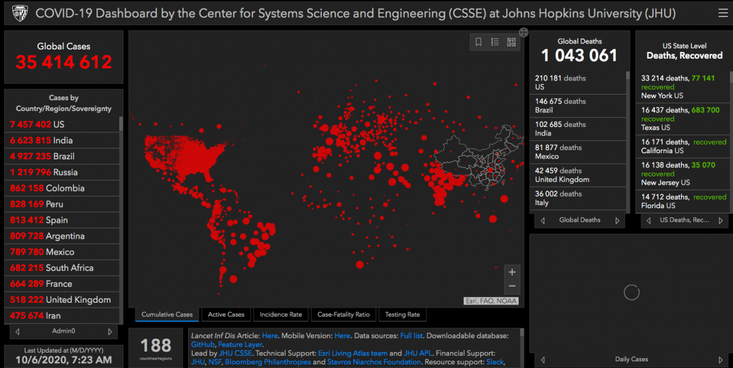Open Mobile Version 'Here' link
Screen dimensions: 733x368
(342, 336)
